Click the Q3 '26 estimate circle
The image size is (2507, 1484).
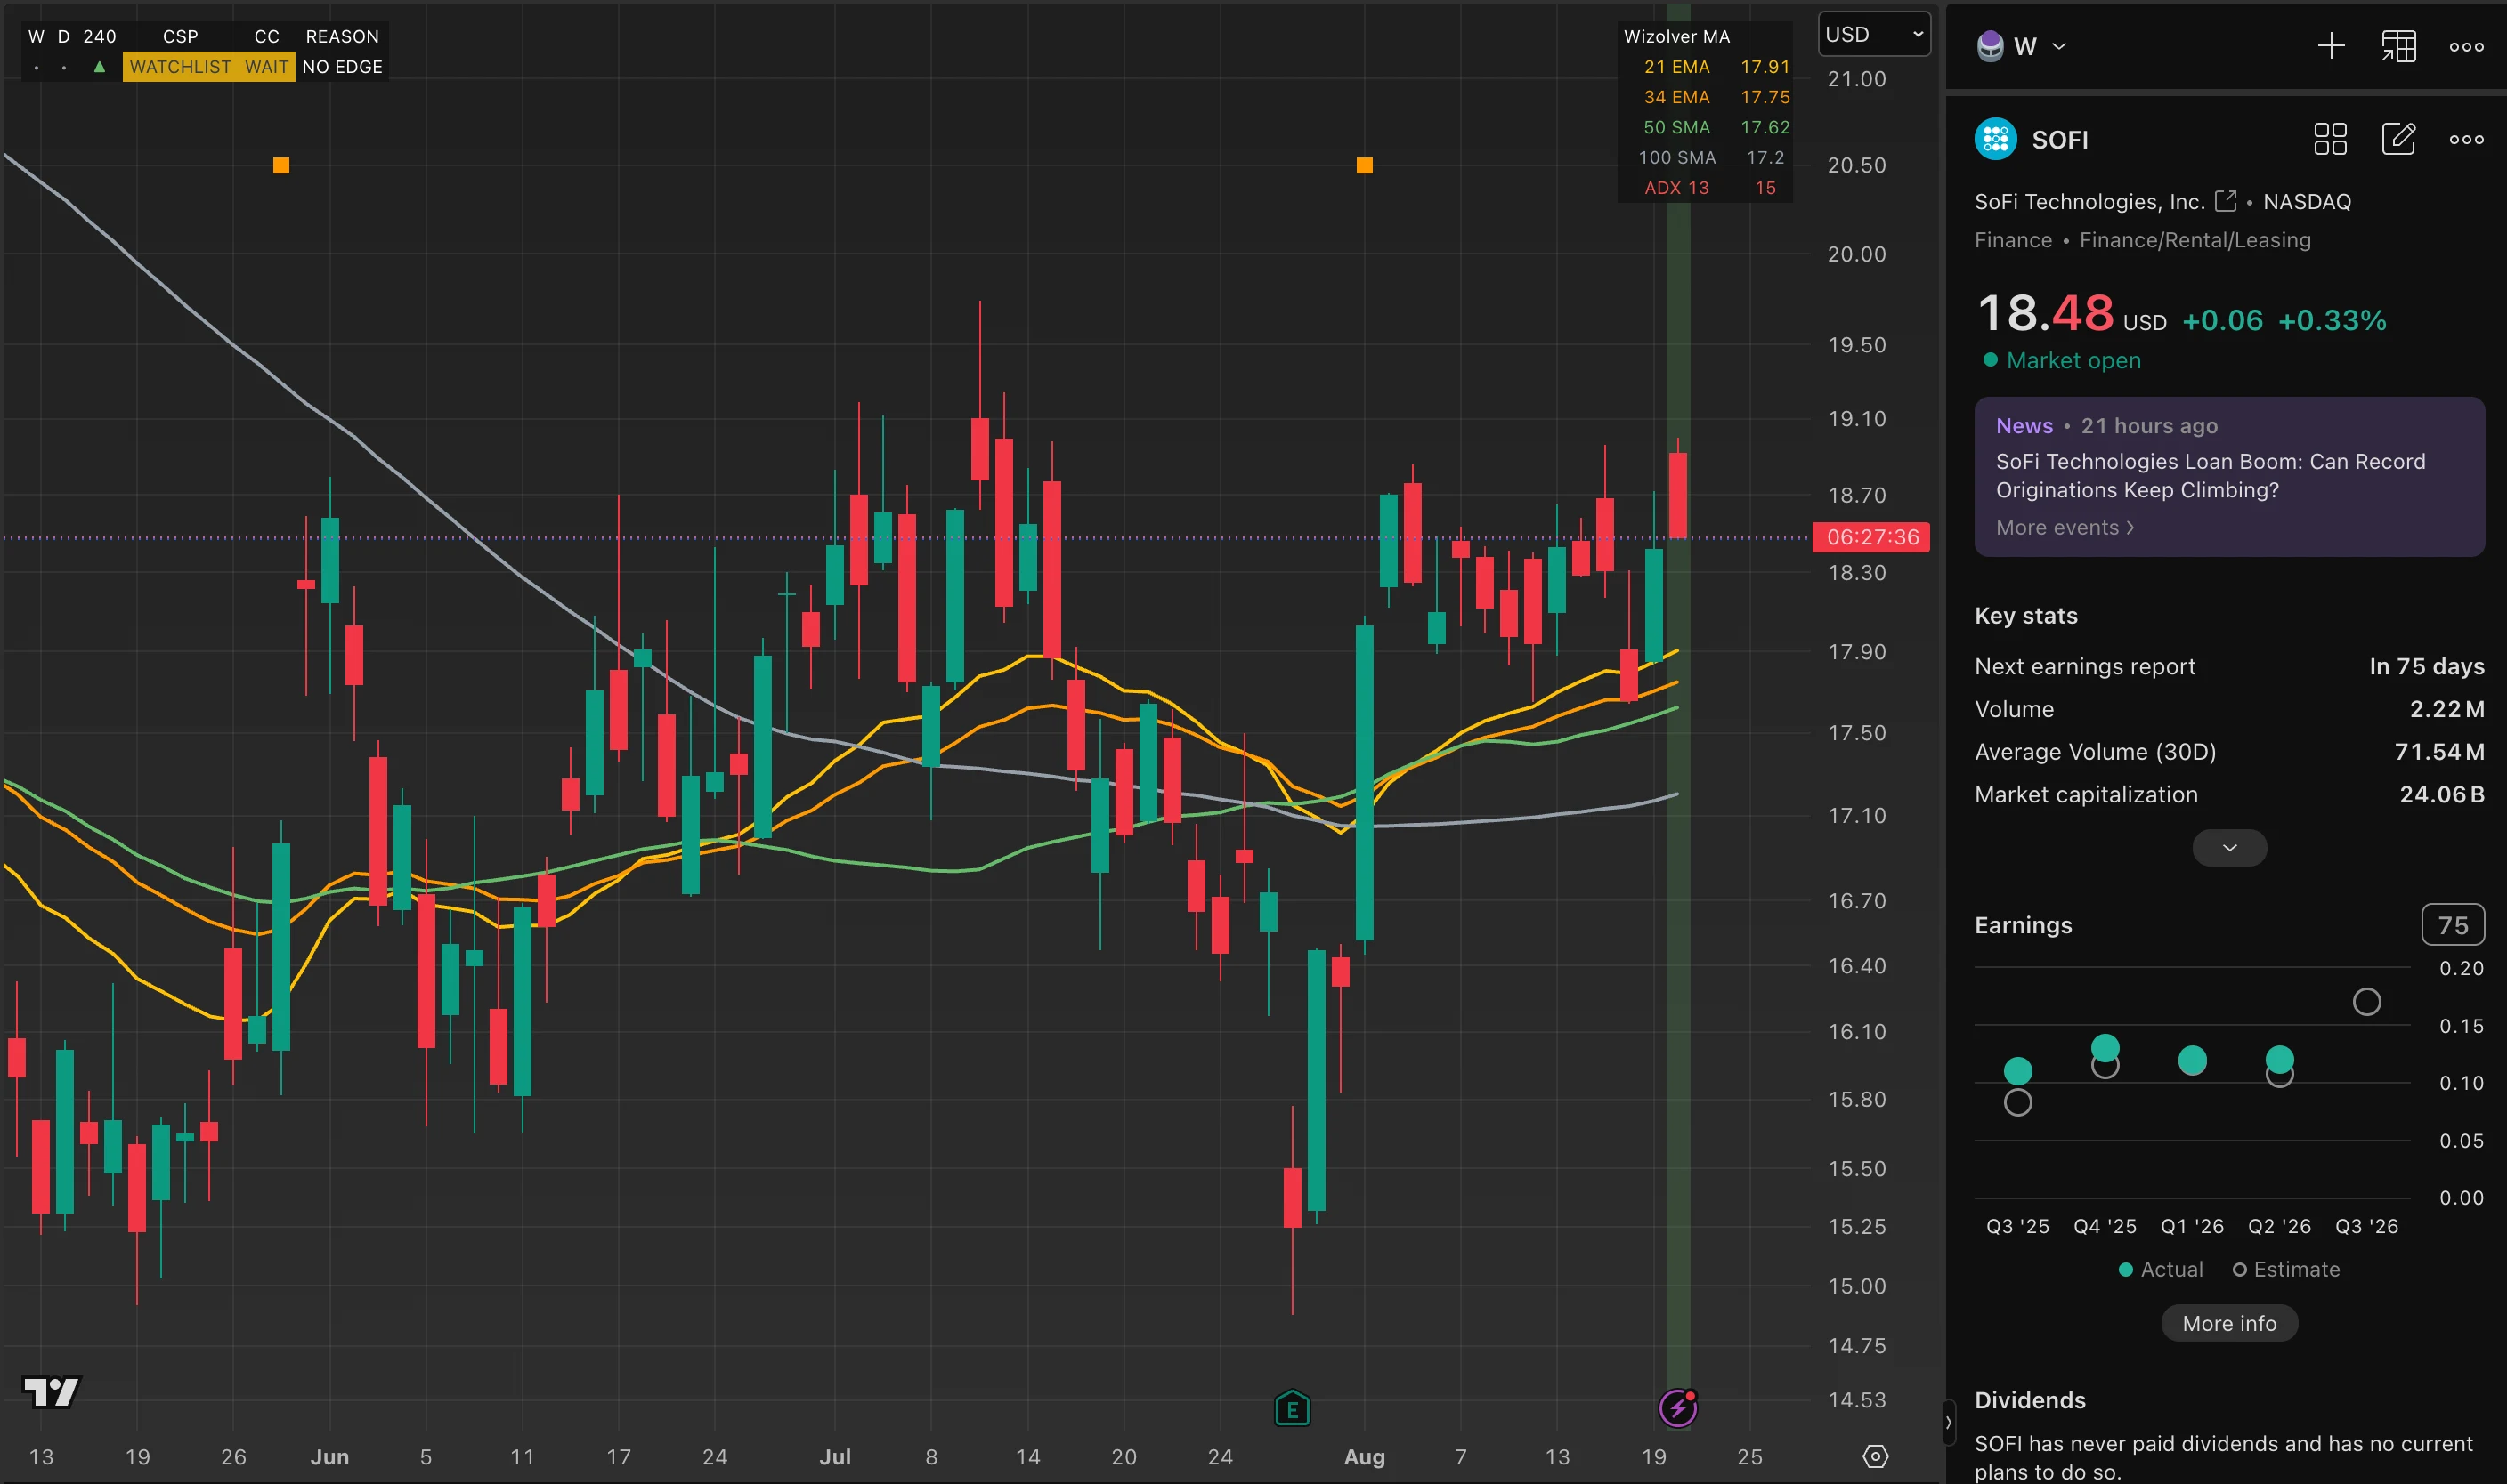[x=2366, y=1001]
